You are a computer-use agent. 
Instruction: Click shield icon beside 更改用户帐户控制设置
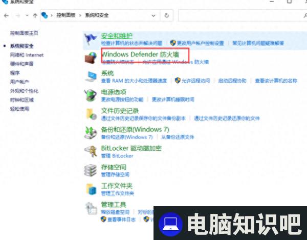[173, 43]
